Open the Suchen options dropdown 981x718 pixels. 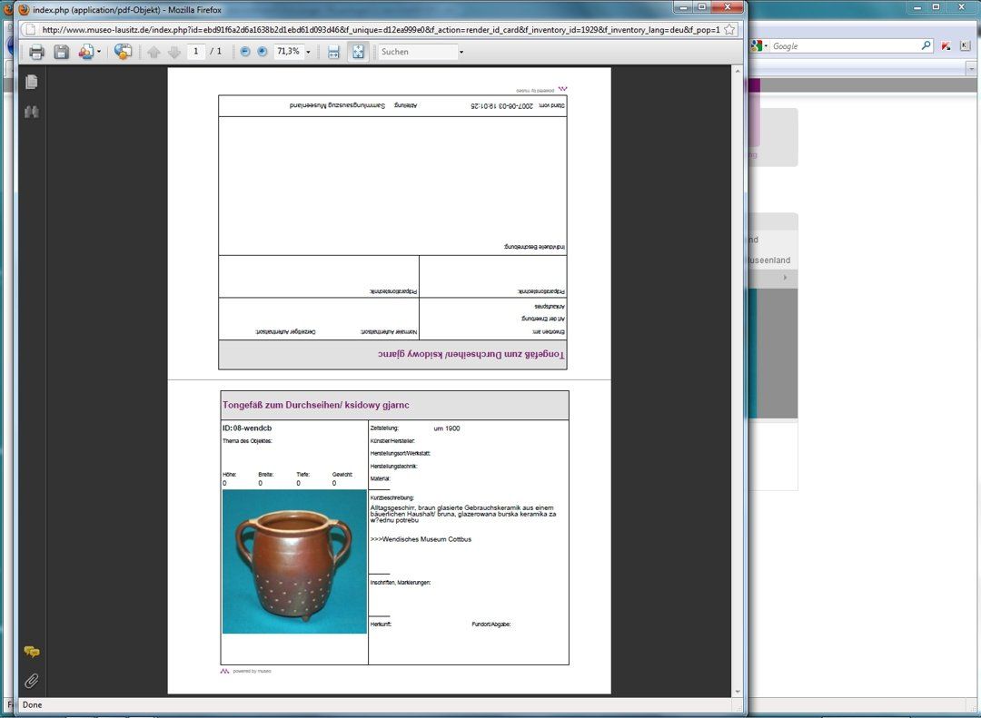click(x=461, y=52)
